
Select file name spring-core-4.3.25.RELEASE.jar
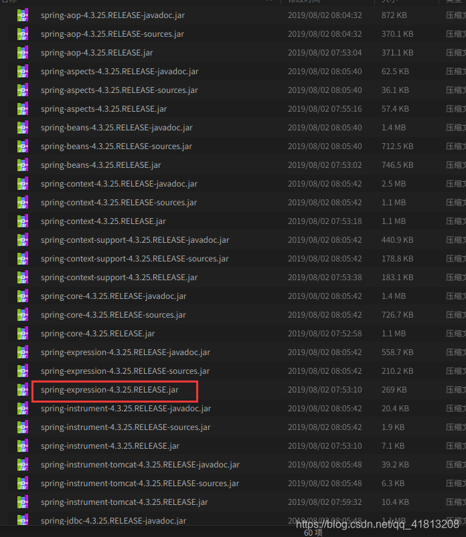pyautogui.click(x=98, y=334)
